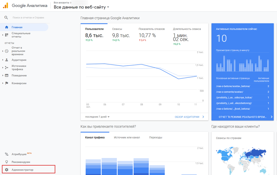
Task: Switch to the Сеансы metric tab
Action: 117,29
